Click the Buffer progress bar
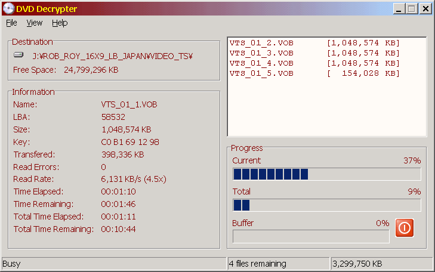Image resolution: width=435 pixels, height=272 pixels. [x=310, y=236]
